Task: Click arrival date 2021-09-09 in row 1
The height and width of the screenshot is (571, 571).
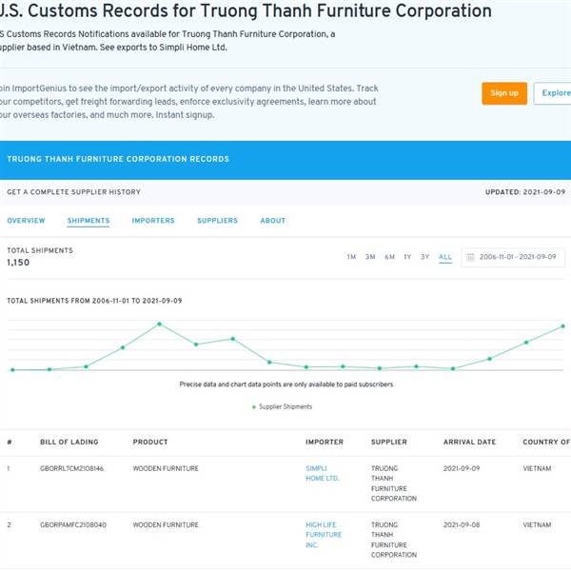Action: [x=462, y=468]
